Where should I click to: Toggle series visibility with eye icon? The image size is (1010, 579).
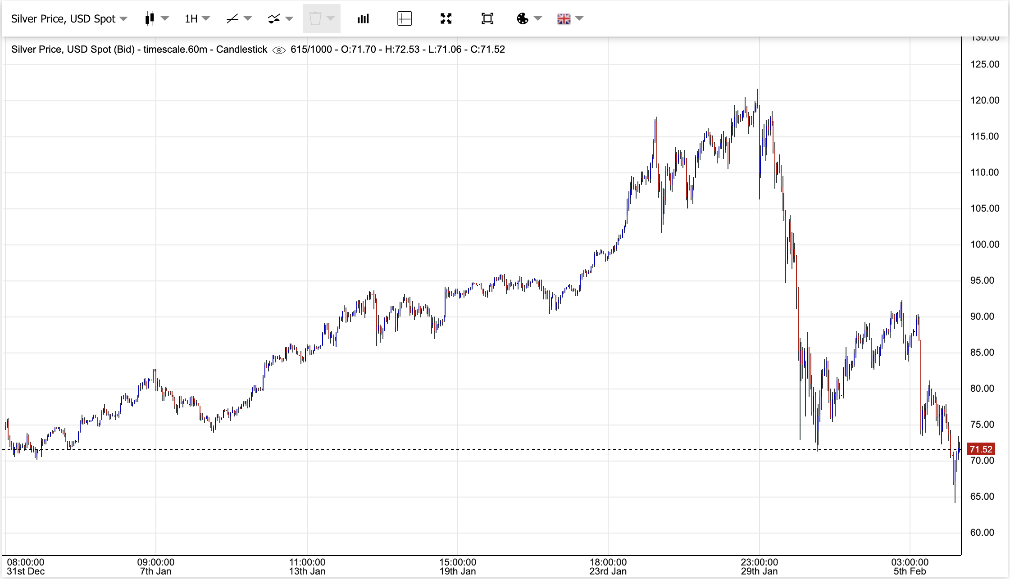pyautogui.click(x=279, y=50)
